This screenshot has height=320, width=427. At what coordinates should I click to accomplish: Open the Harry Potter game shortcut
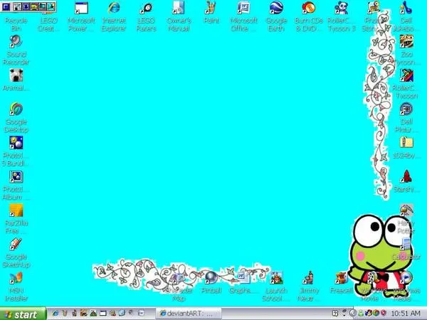[x=406, y=210]
